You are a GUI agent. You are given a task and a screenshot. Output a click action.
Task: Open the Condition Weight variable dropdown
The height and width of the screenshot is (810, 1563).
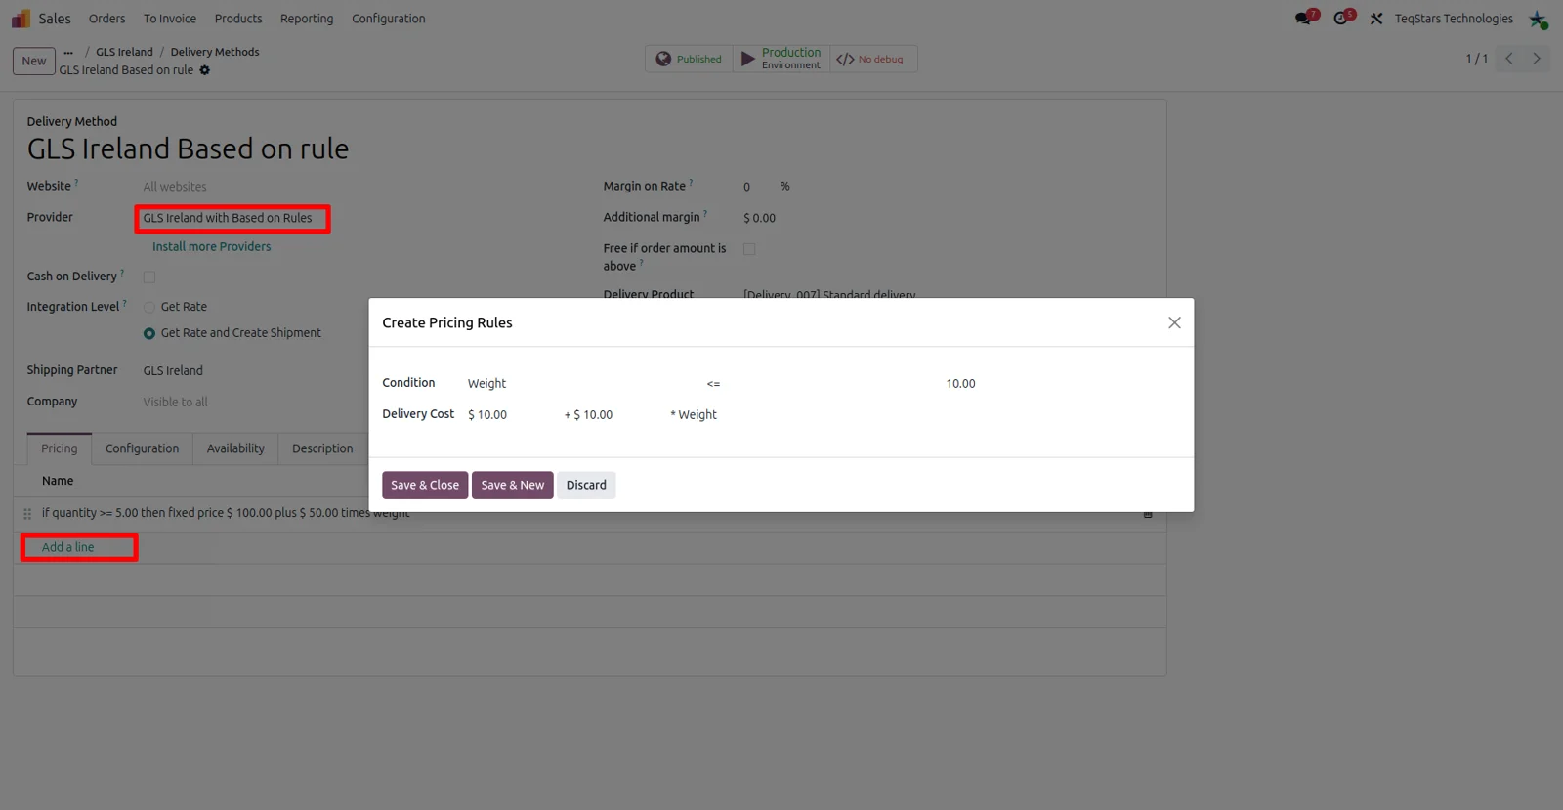pos(582,384)
